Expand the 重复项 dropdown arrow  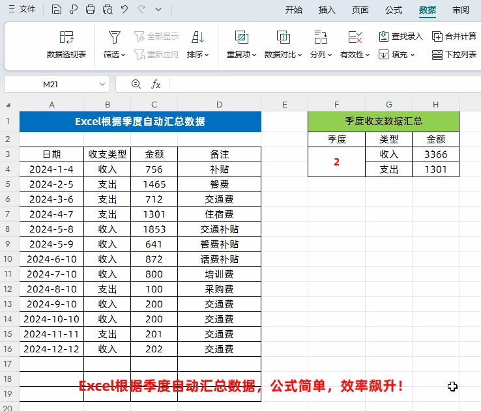point(254,55)
